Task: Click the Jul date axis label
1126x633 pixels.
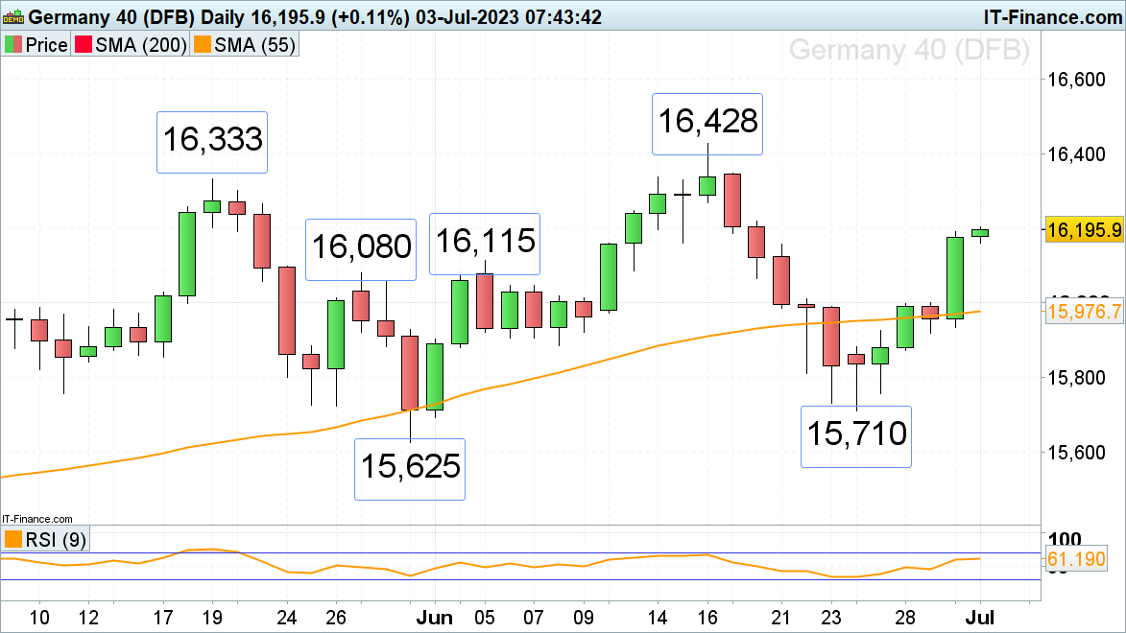Action: click(x=980, y=618)
